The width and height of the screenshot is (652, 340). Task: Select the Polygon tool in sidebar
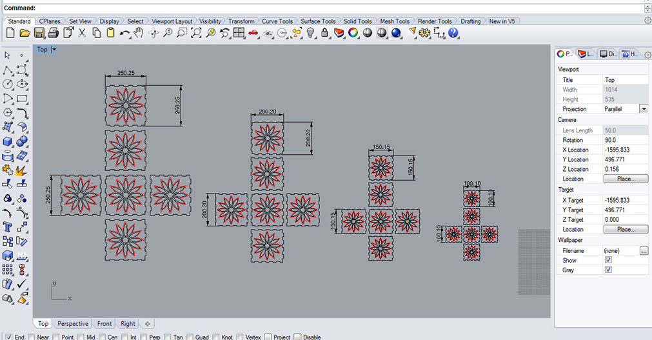(x=8, y=113)
